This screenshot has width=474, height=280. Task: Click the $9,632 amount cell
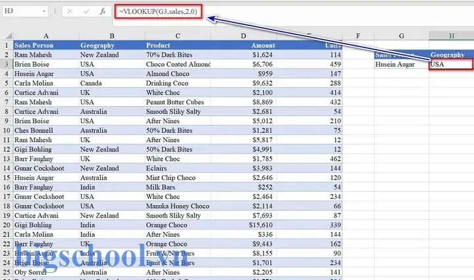point(244,83)
